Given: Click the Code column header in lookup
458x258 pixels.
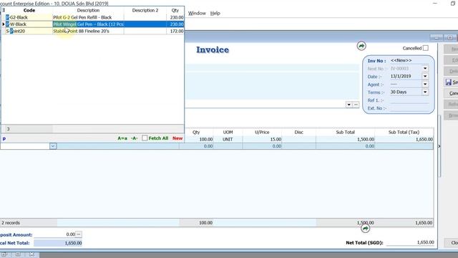Looking at the screenshot, I should coord(29,10).
